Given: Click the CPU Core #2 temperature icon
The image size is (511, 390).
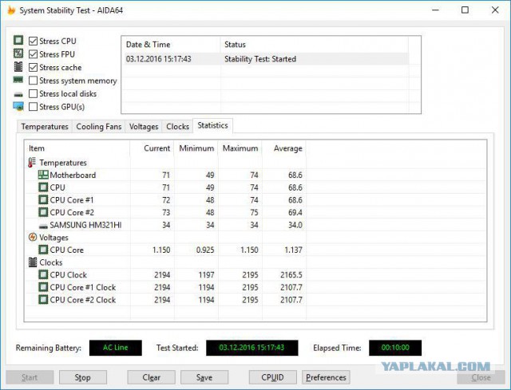Looking at the screenshot, I should (43, 212).
